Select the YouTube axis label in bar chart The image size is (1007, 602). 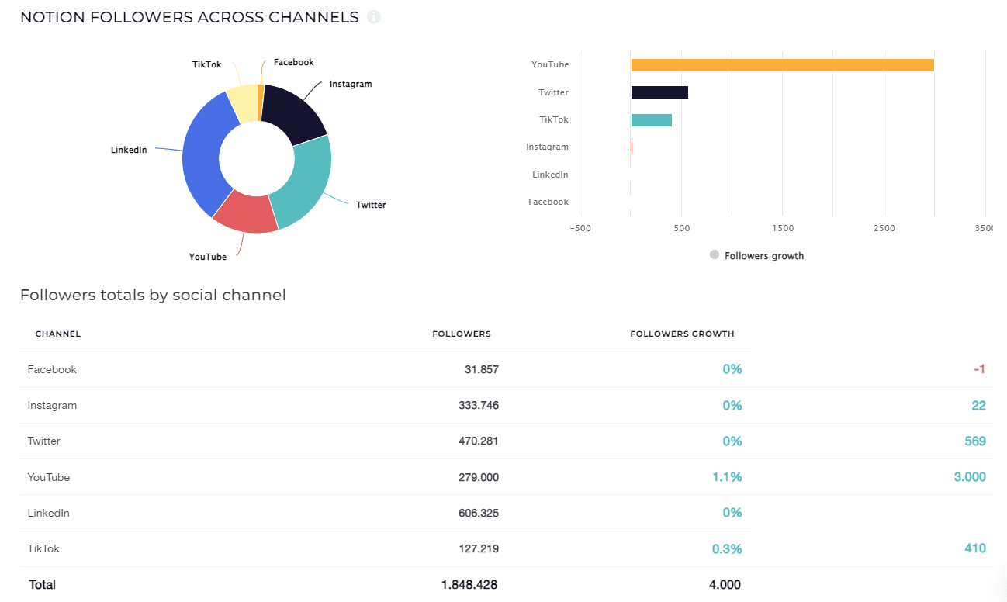click(x=550, y=65)
